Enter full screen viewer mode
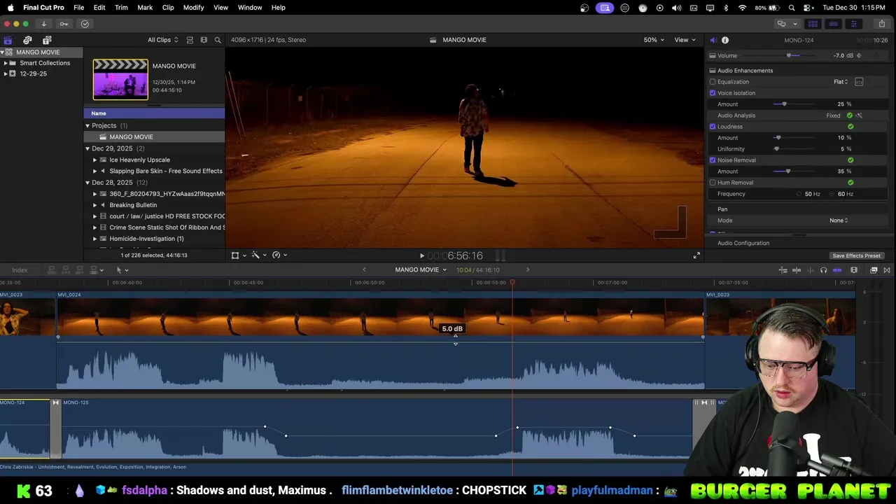This screenshot has width=896, height=504. (x=696, y=255)
